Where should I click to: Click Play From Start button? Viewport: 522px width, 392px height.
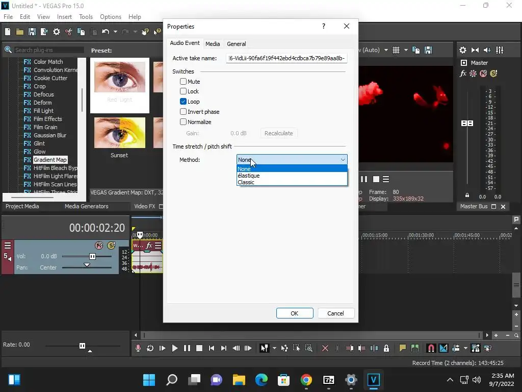pyautogui.click(x=163, y=348)
